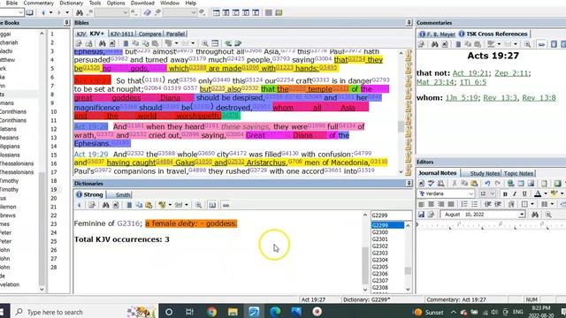566x318 pixels.
Task: Click the bulleted list icon in Editors
Action: click(x=474, y=204)
